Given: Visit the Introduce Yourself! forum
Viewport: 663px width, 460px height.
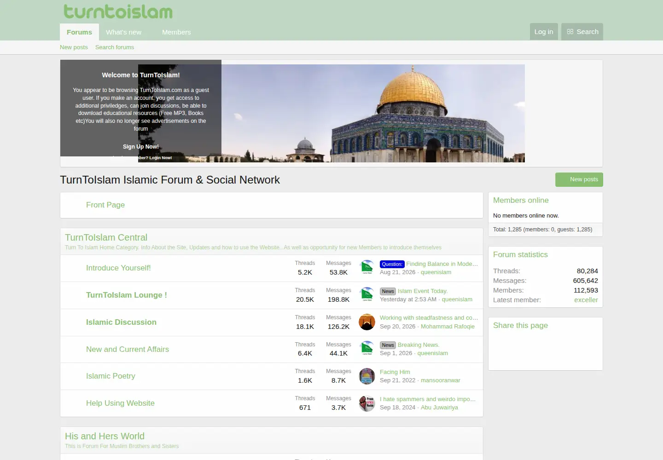Looking at the screenshot, I should pyautogui.click(x=118, y=268).
